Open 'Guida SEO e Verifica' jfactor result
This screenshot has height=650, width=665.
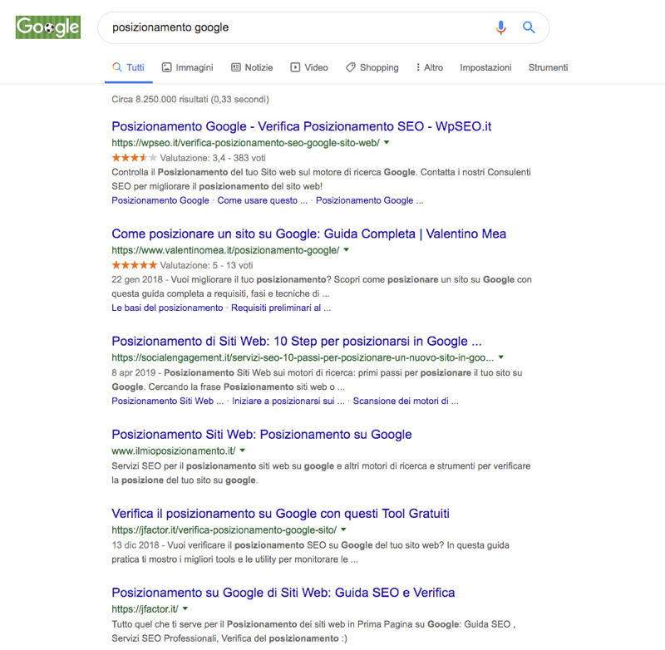tap(283, 593)
